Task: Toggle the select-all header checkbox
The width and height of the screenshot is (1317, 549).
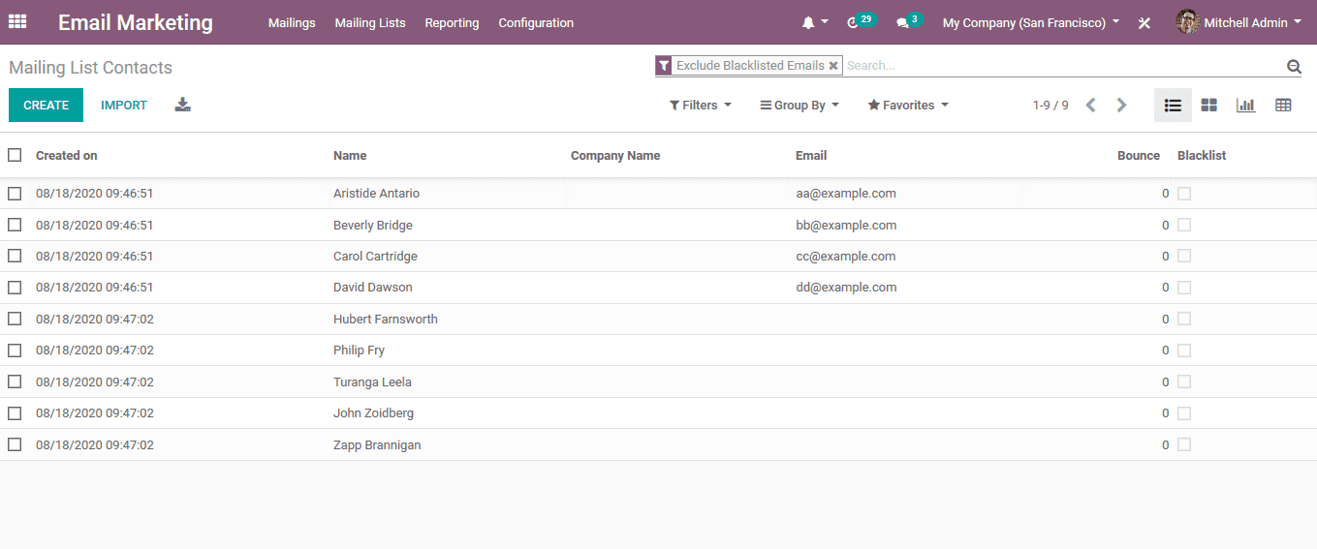Action: (x=15, y=155)
